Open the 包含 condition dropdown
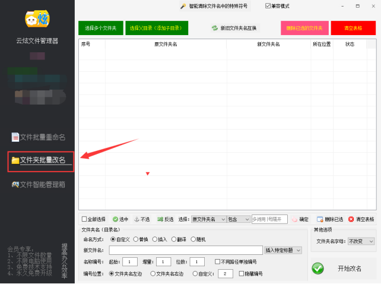This screenshot has width=381, height=284. point(239,219)
